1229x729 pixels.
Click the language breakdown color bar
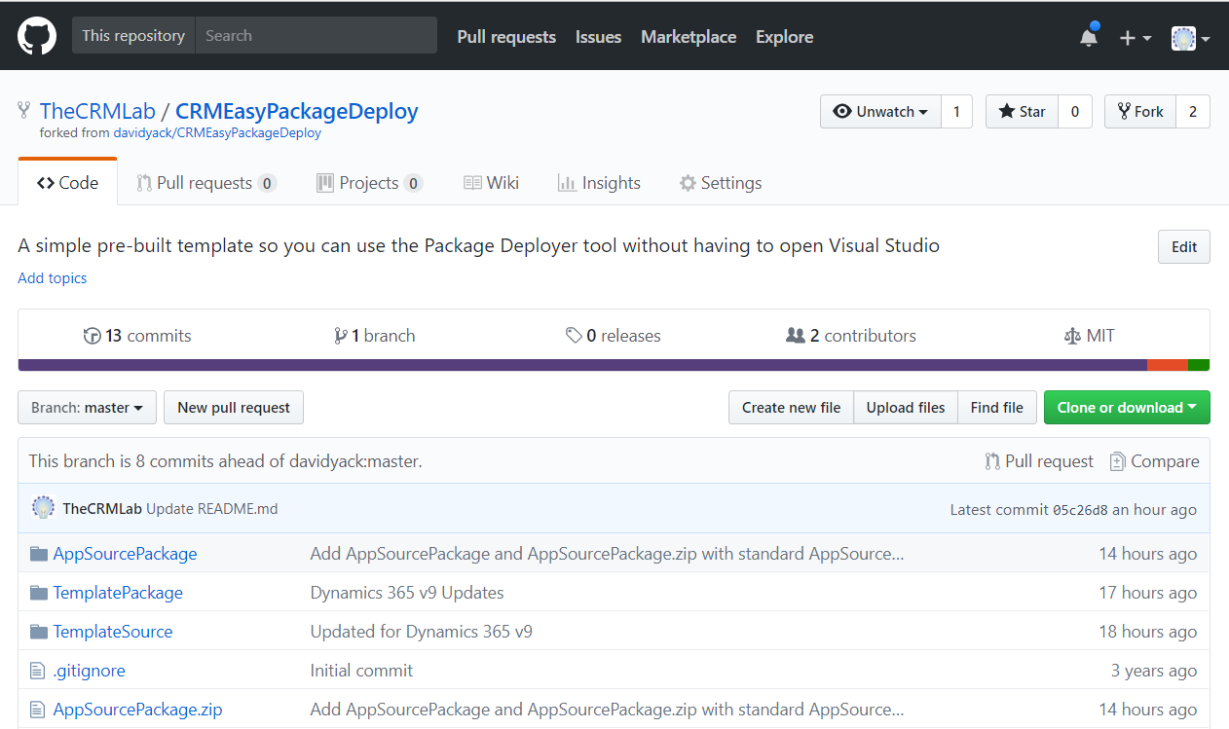point(614,365)
